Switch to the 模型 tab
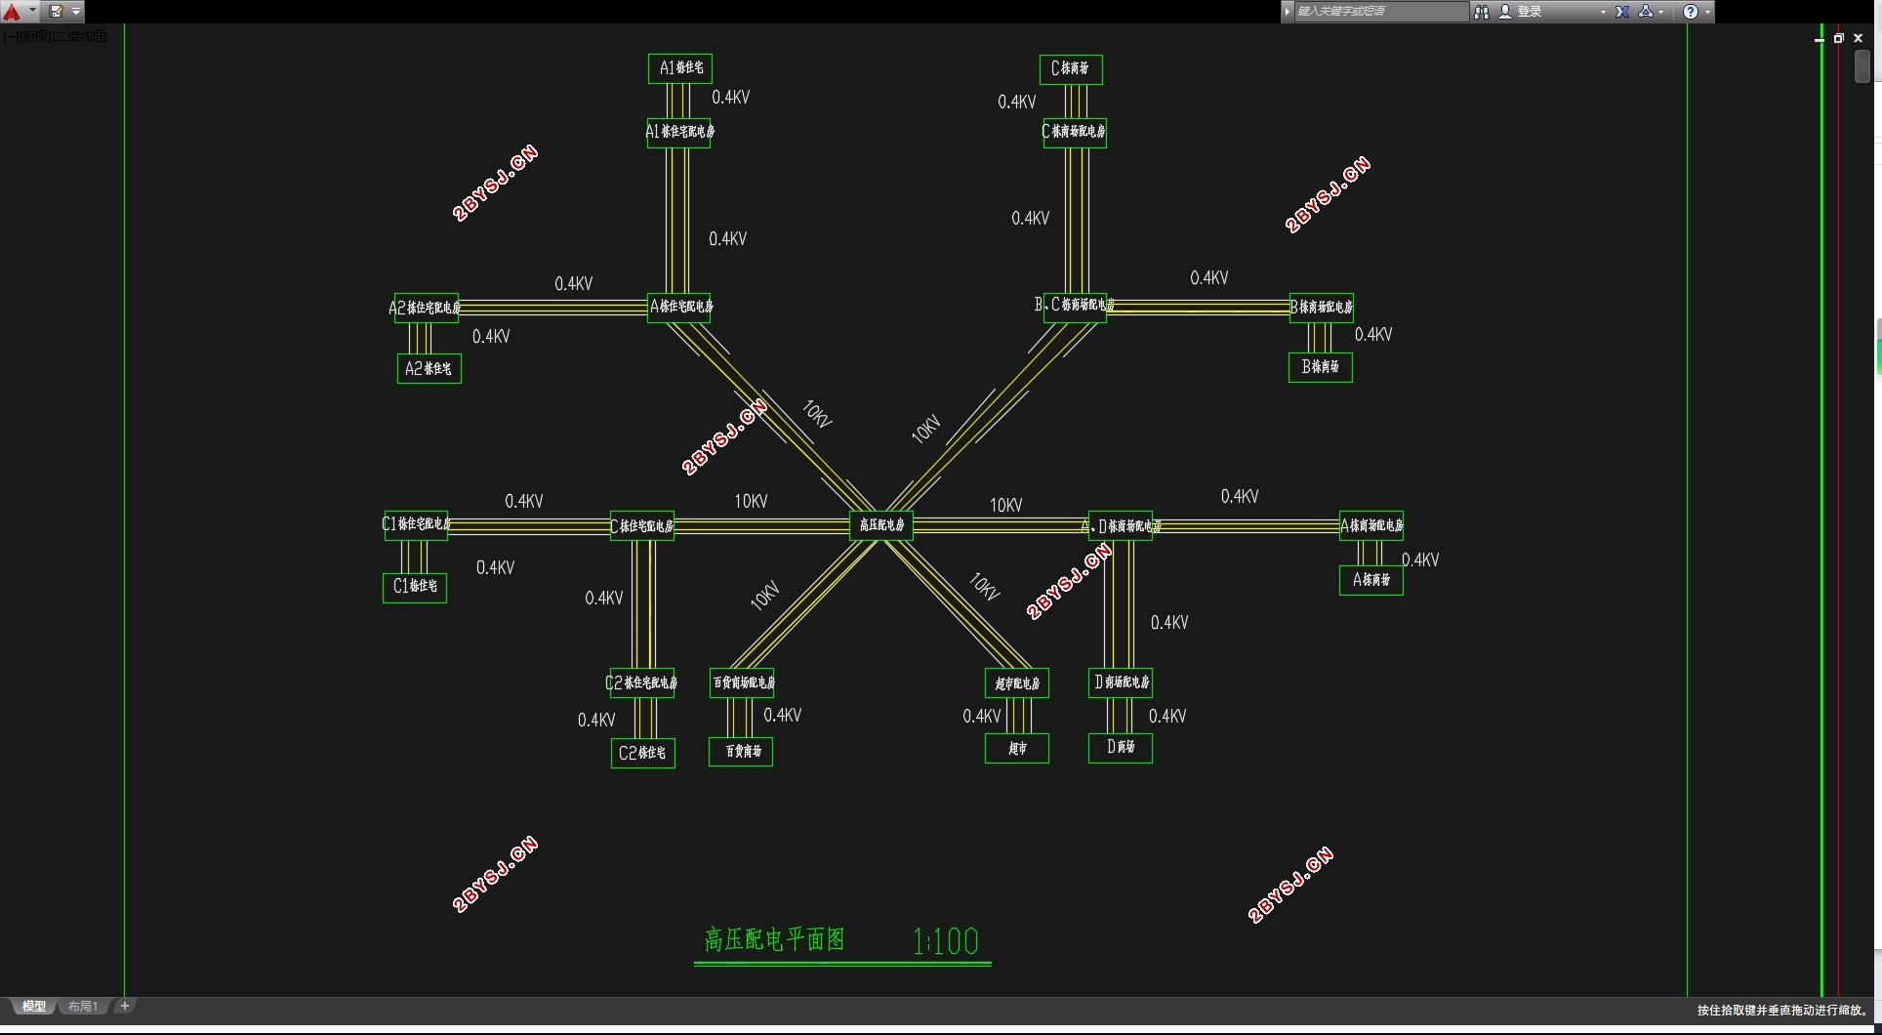This screenshot has height=1035, width=1882. pos(34,1006)
